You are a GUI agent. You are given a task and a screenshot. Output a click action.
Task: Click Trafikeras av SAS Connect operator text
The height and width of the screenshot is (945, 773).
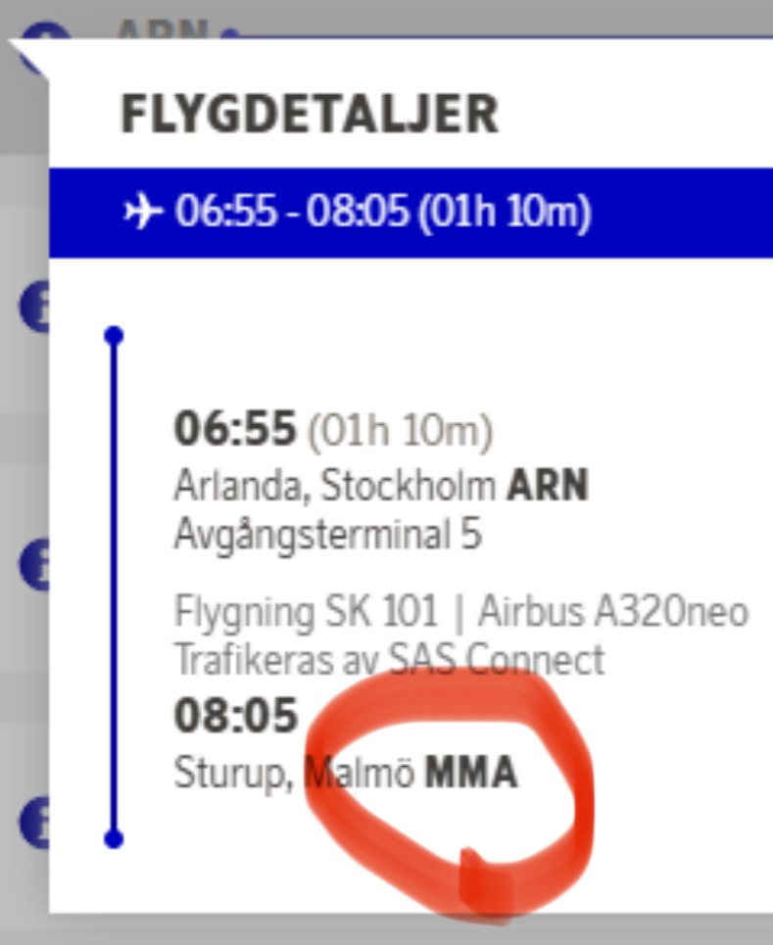pos(388,660)
